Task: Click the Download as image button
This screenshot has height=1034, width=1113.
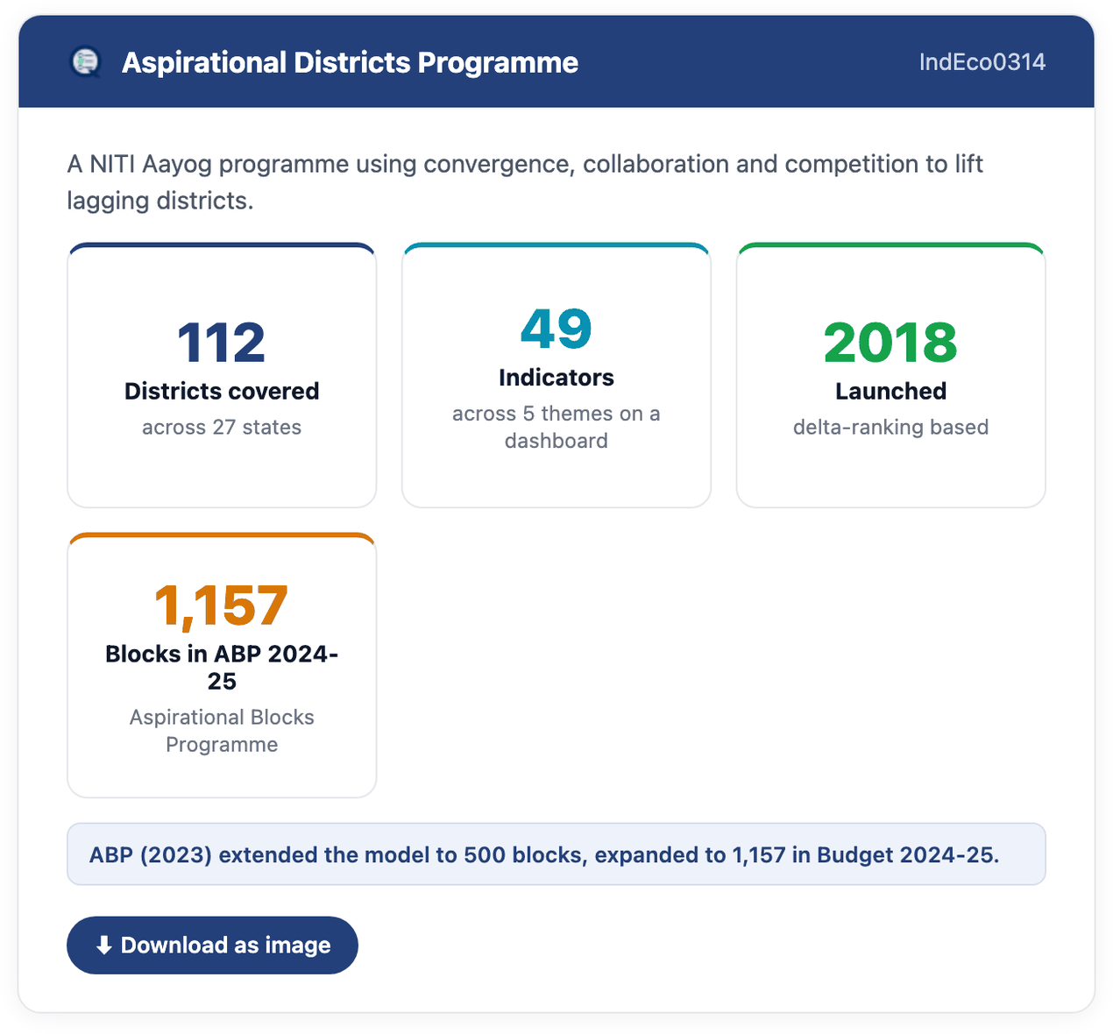Action: pyautogui.click(x=212, y=945)
